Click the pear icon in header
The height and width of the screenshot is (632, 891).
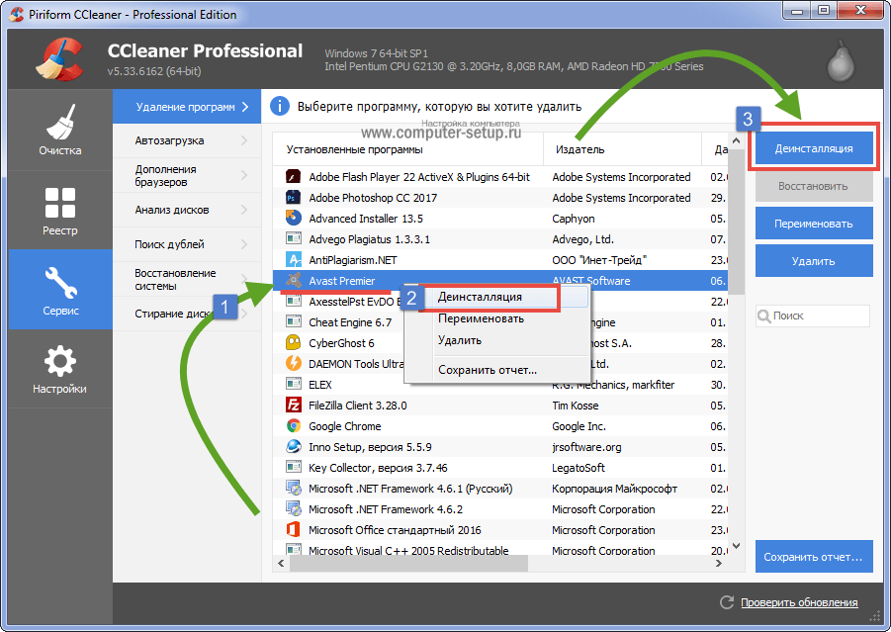pos(841,61)
